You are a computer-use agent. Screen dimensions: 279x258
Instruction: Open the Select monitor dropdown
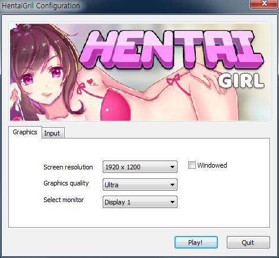click(x=140, y=202)
